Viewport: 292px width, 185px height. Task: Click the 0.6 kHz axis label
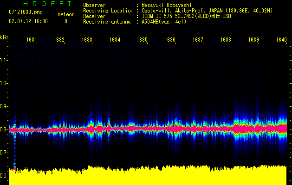(4, 176)
